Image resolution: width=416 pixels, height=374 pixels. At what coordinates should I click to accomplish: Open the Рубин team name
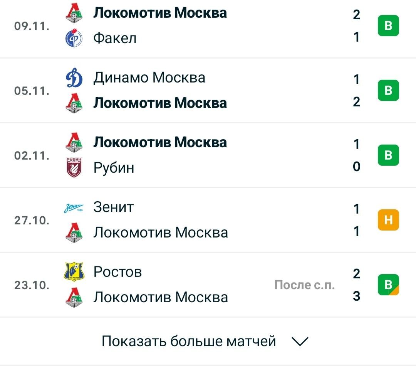[114, 168]
